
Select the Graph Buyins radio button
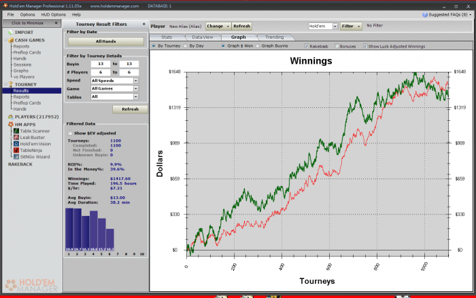(258, 45)
